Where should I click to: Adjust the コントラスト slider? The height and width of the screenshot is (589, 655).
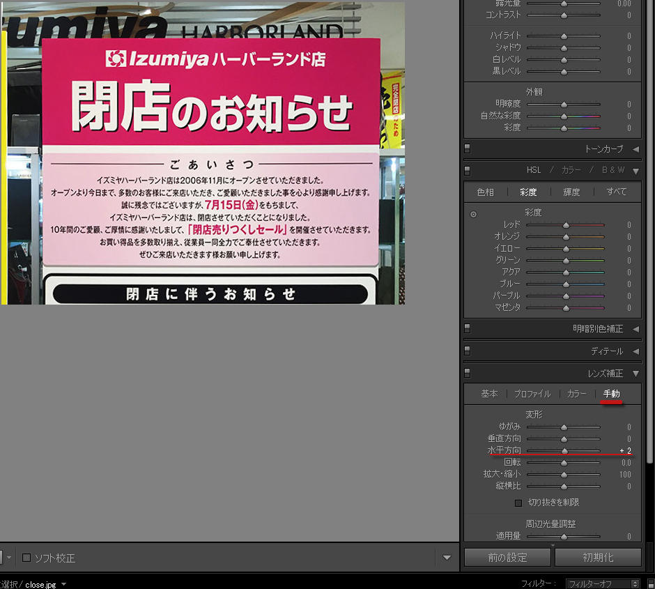[x=564, y=15]
